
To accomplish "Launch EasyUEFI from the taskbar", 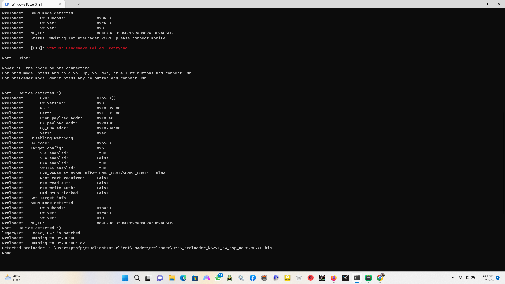I will tap(276, 277).
